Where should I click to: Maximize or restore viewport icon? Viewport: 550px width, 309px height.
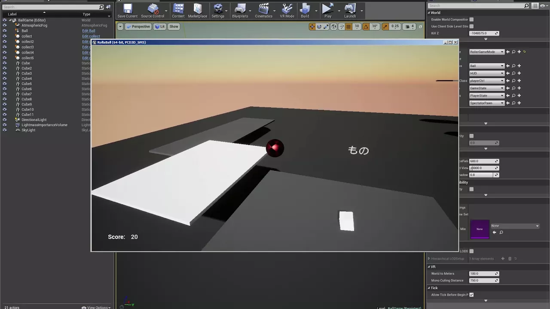420,27
